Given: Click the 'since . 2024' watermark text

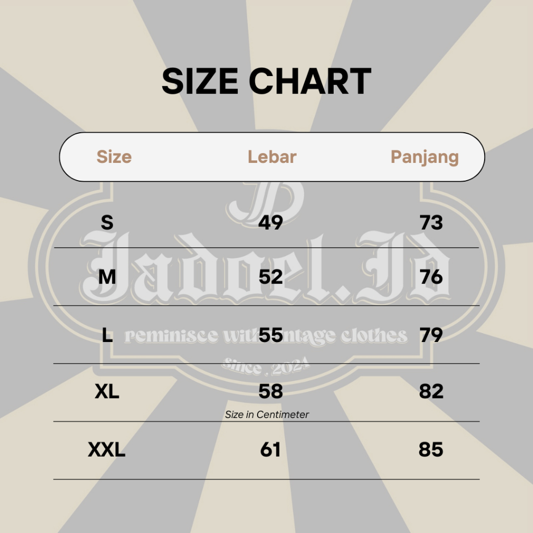Looking at the screenshot, I should [x=265, y=366].
